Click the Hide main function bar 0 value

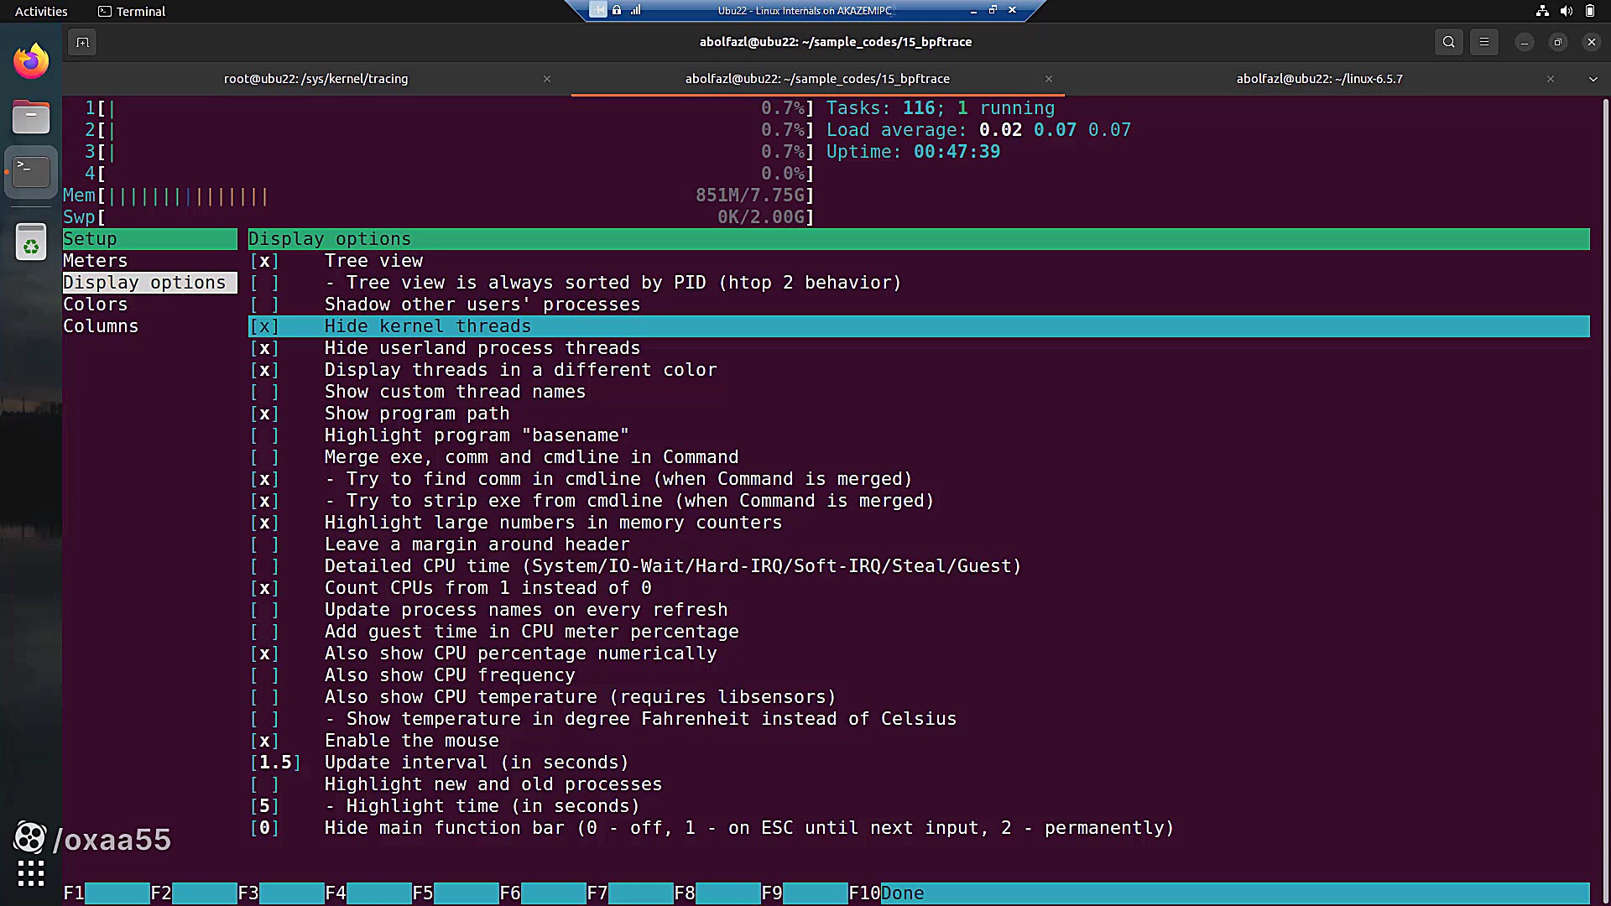click(264, 828)
